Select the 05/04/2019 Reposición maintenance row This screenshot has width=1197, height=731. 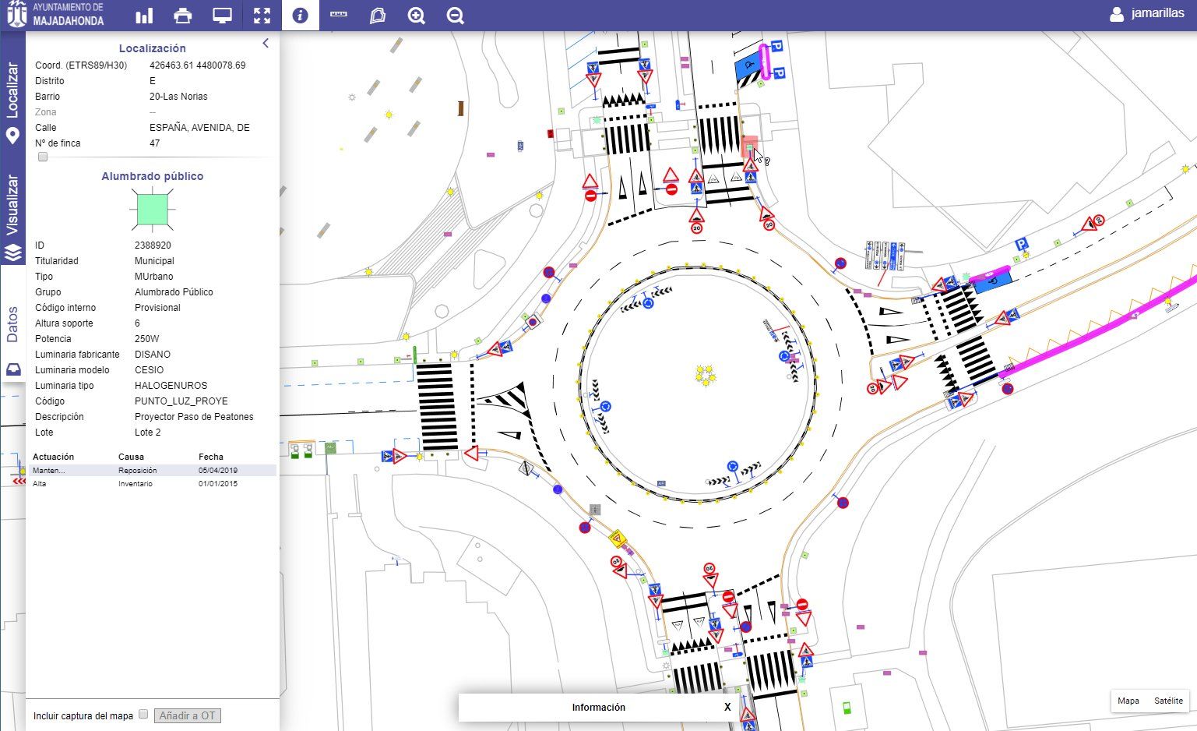tap(153, 471)
